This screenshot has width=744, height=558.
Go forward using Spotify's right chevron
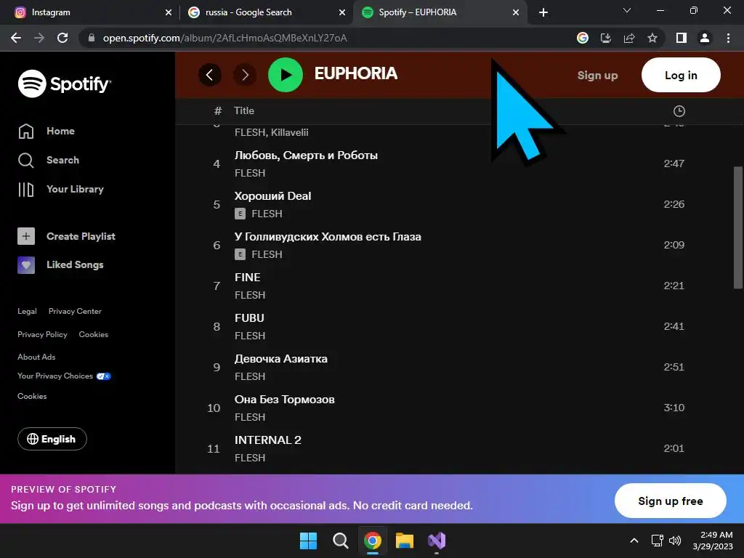tap(245, 75)
